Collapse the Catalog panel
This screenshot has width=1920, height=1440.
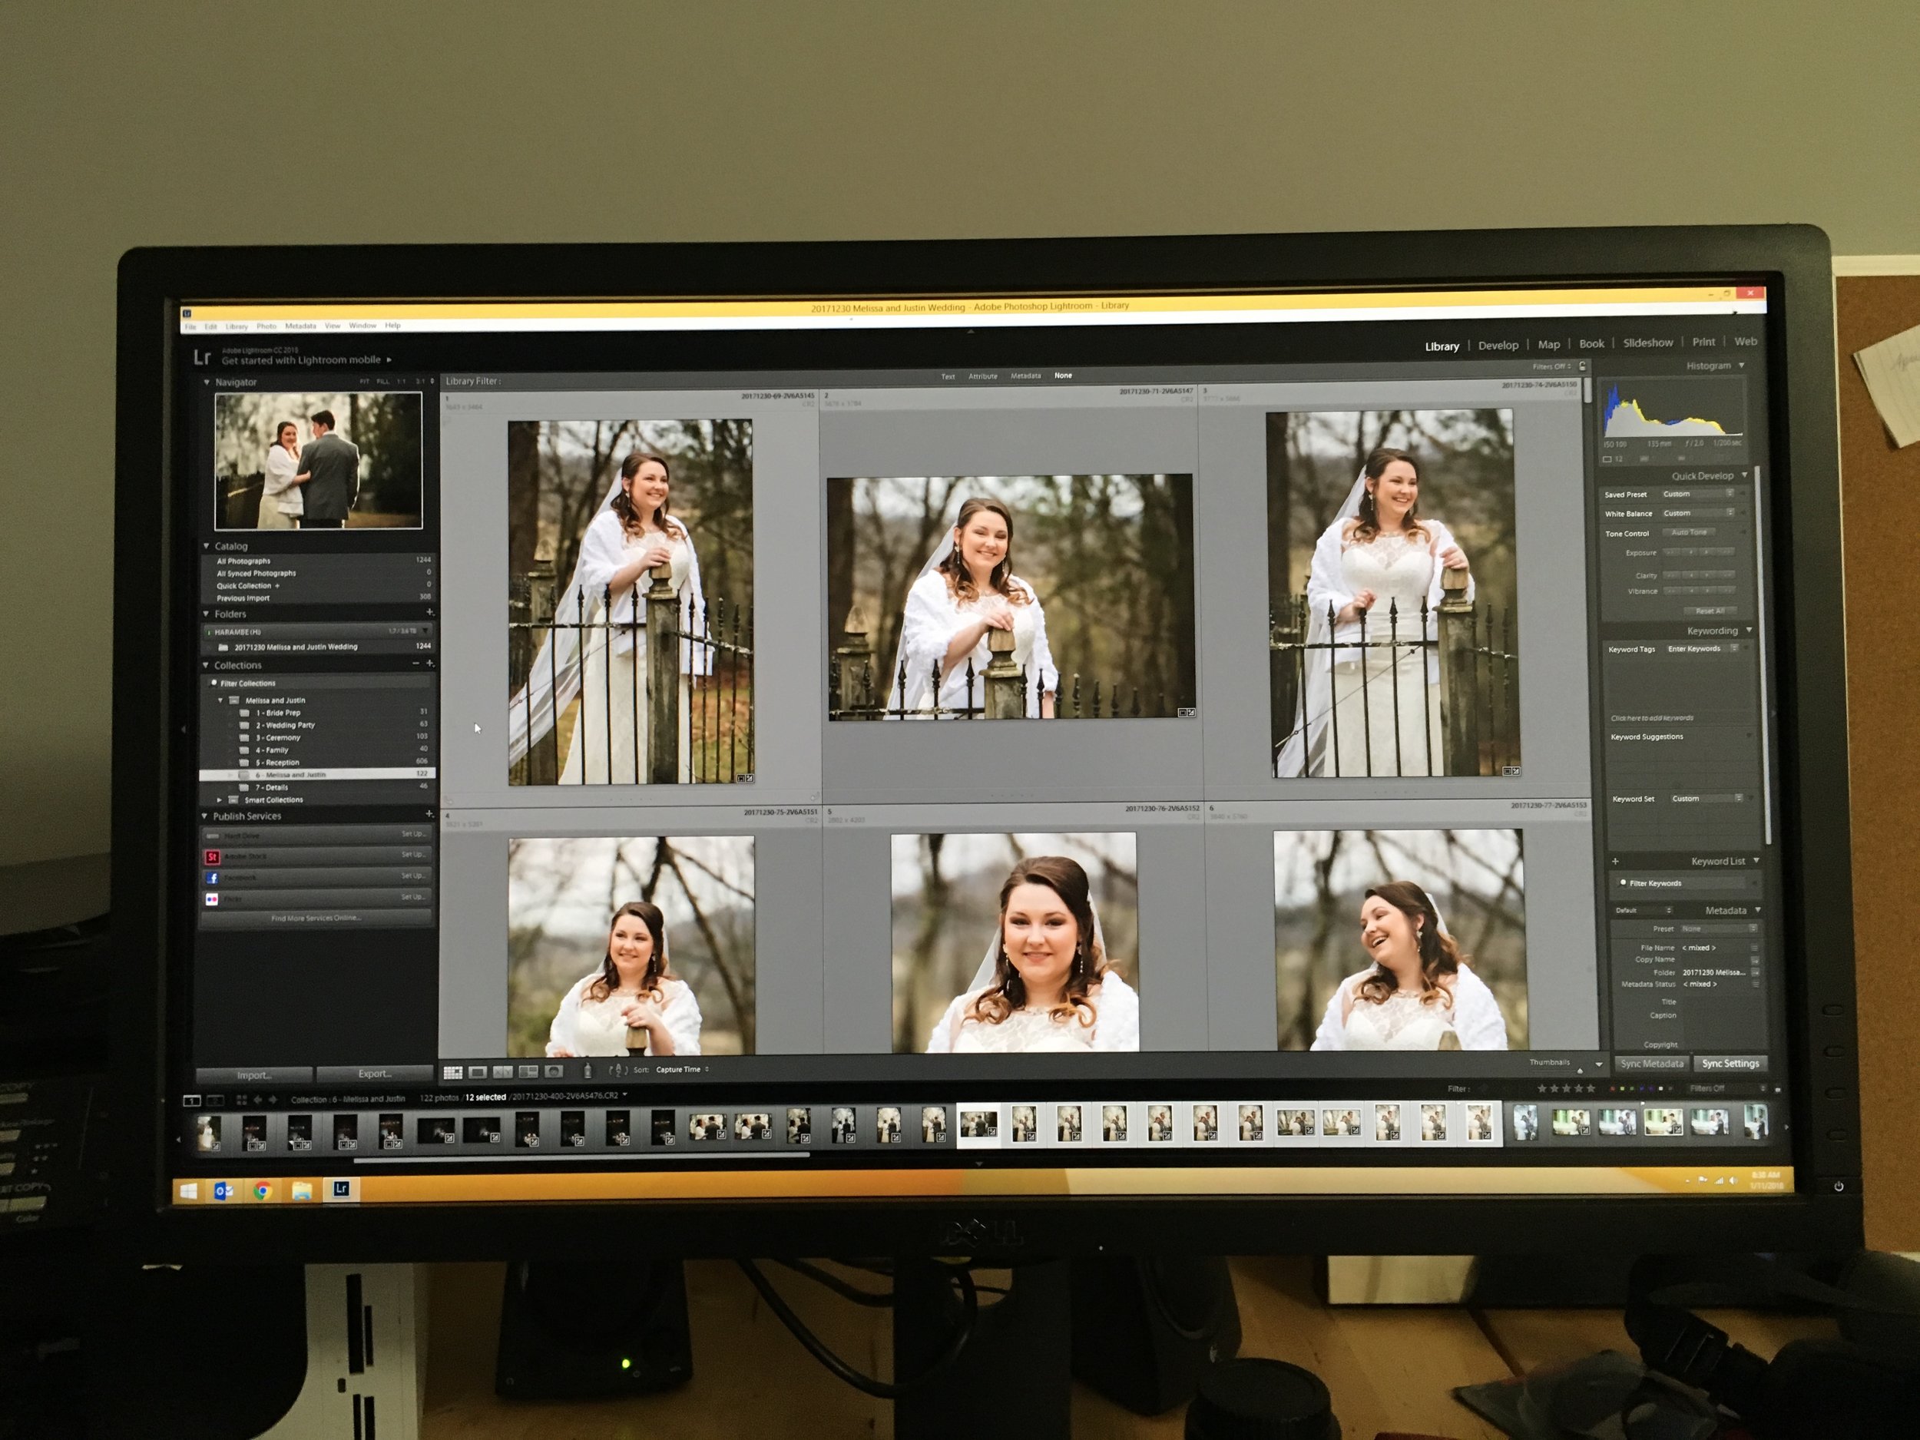pyautogui.click(x=207, y=546)
